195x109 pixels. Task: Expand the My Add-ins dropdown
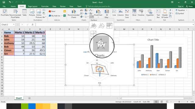pos(62,16)
